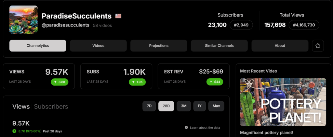This screenshot has width=333, height=137.
Task: Click the green 8.8K views change badge
Action: click(x=60, y=82)
